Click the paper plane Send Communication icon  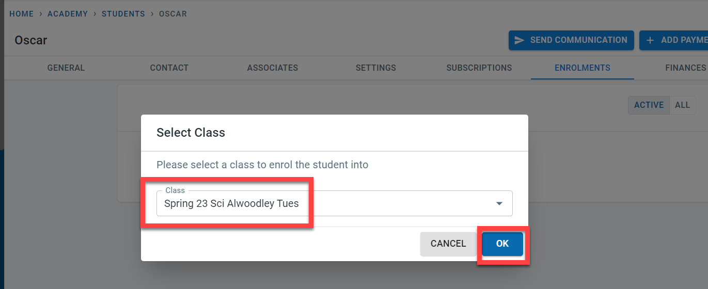(520, 40)
